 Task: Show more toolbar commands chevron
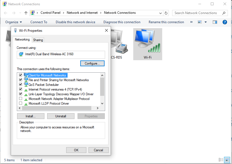click(x=191, y=22)
